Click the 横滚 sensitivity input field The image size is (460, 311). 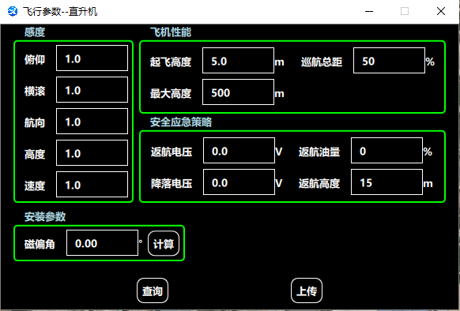pos(92,90)
